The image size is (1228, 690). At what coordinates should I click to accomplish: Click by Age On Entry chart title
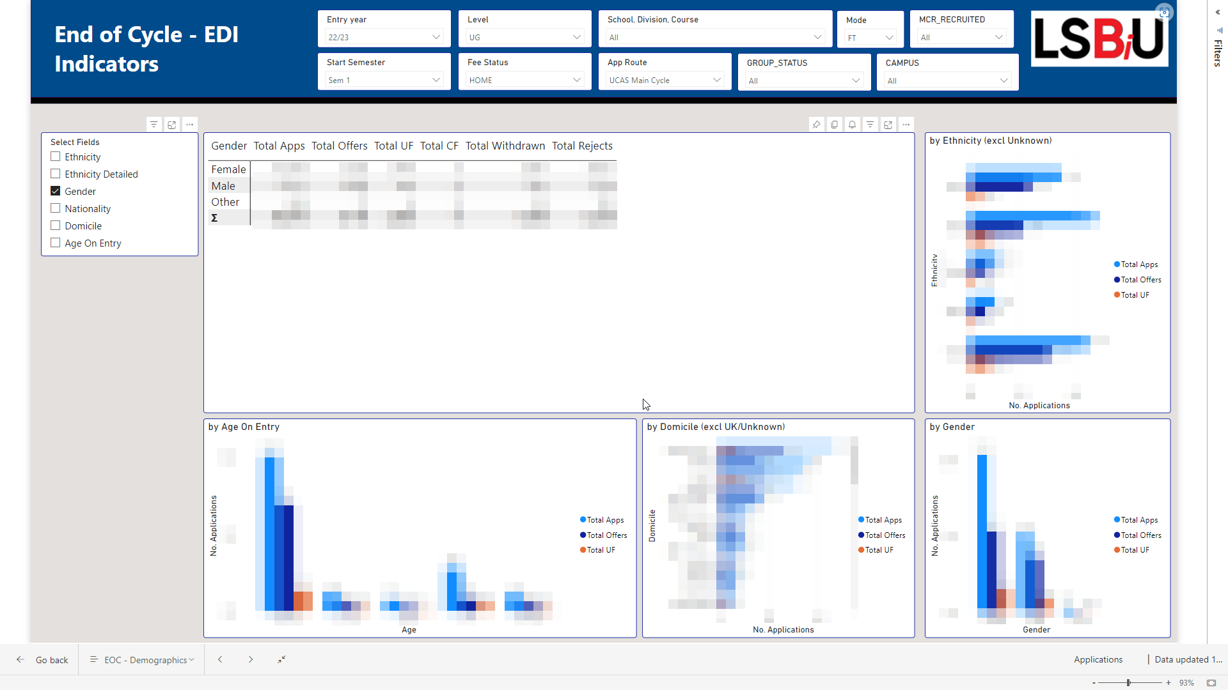pyautogui.click(x=244, y=427)
